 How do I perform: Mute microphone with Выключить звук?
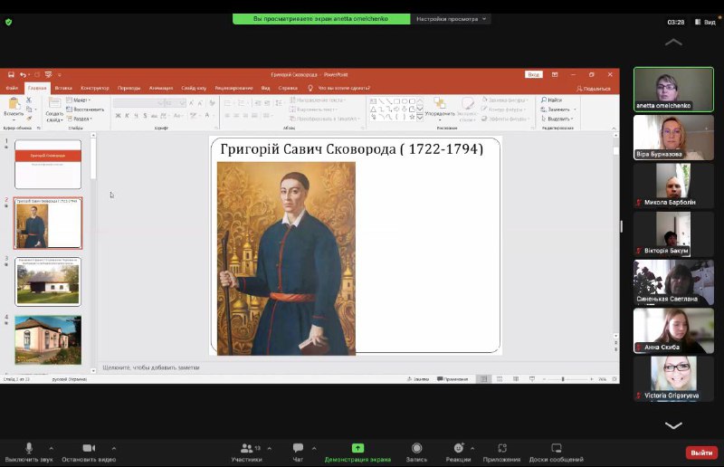tap(29, 453)
